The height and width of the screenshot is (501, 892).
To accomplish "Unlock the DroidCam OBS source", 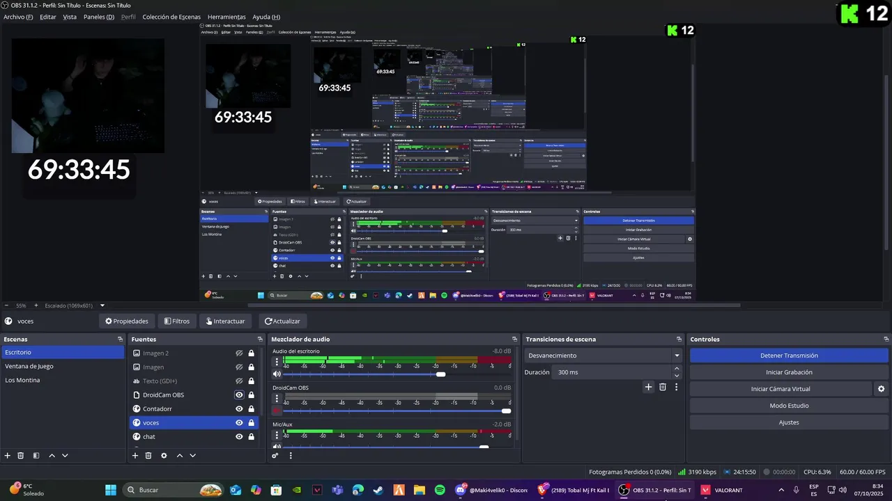I will click(251, 395).
